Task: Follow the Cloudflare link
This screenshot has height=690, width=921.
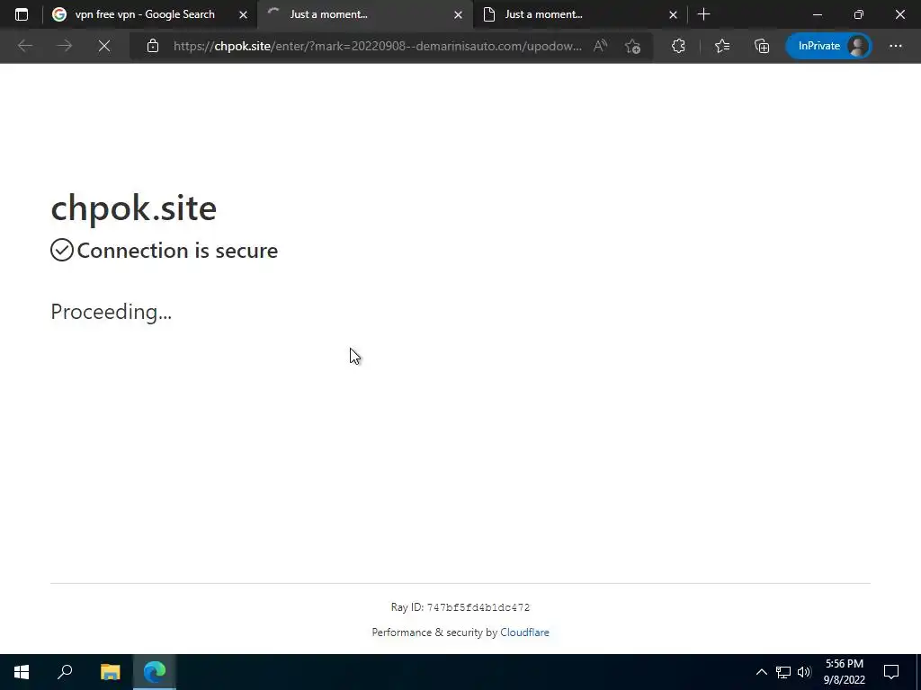Action: click(524, 632)
